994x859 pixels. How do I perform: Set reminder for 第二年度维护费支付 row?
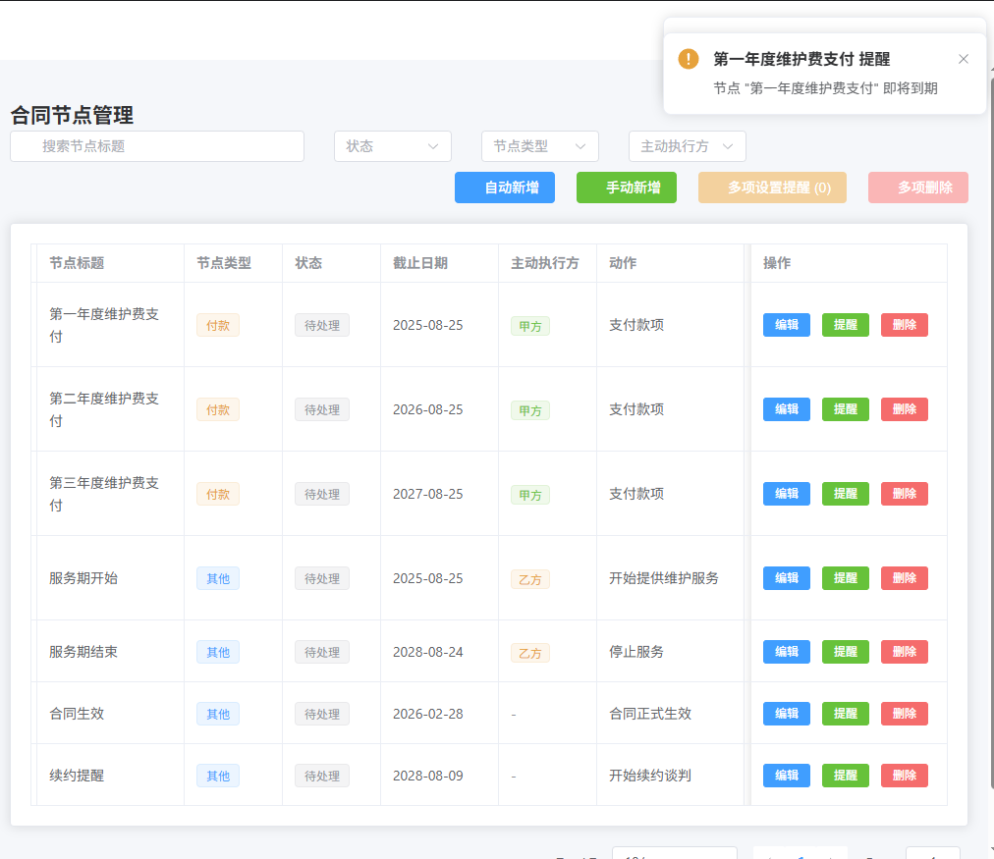[x=845, y=409]
